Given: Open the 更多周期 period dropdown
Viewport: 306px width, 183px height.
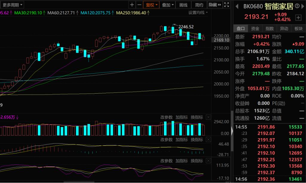Looking at the screenshot, I should 12,5.
